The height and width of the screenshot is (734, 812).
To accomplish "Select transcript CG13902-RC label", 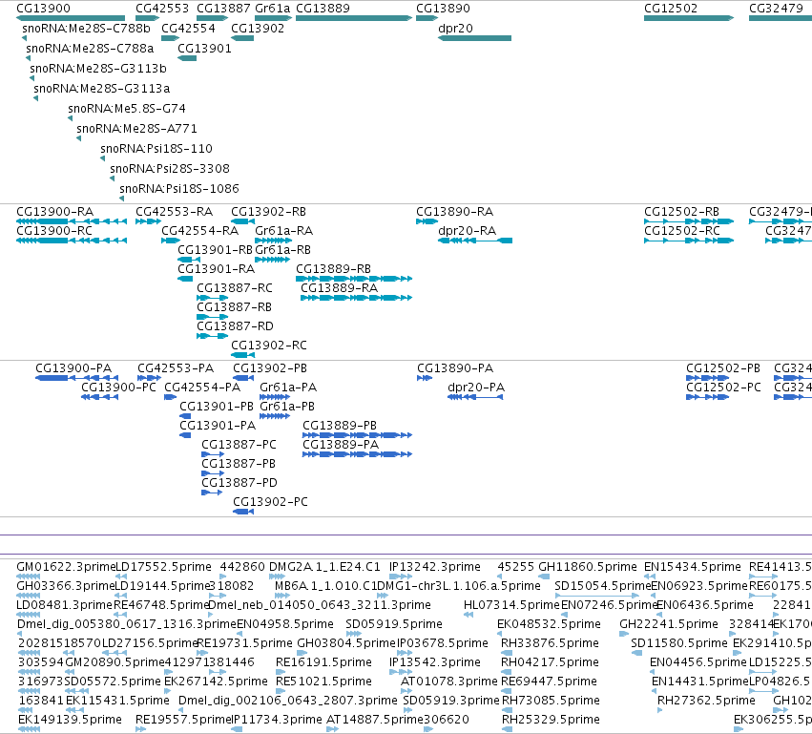I will pyautogui.click(x=269, y=346).
